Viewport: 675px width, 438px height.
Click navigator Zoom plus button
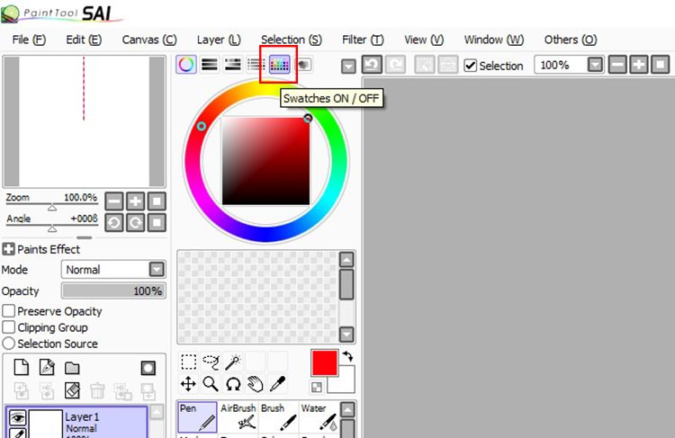tap(135, 201)
